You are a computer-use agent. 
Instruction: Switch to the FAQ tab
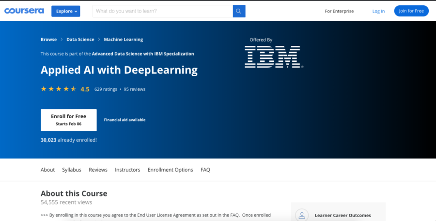(x=205, y=170)
